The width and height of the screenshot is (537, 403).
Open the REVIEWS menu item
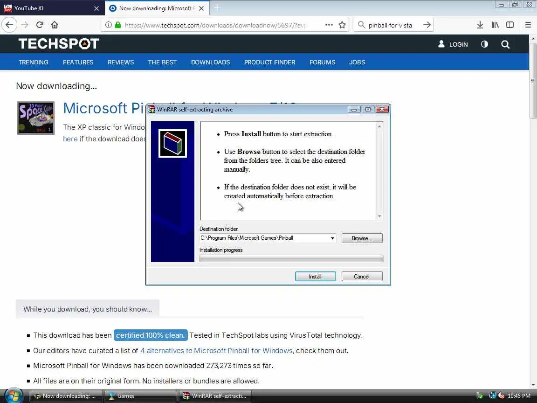coord(121,62)
